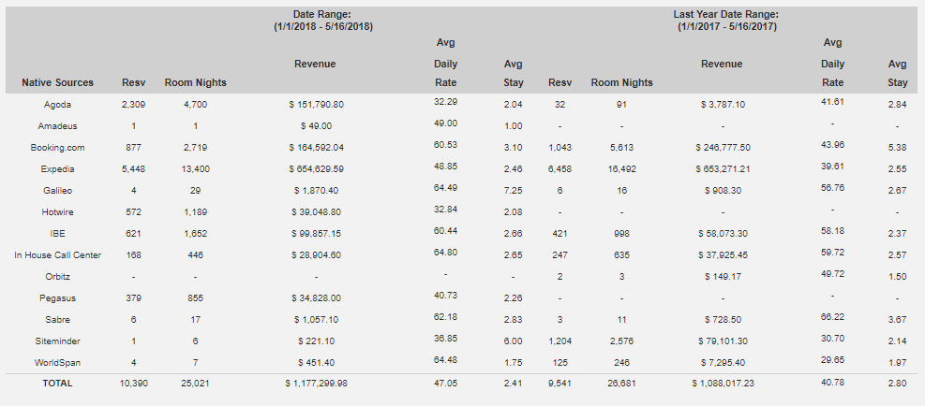This screenshot has height=406, width=925.
Task: Click Agoda's 2,309 reservations value
Action: coord(132,104)
